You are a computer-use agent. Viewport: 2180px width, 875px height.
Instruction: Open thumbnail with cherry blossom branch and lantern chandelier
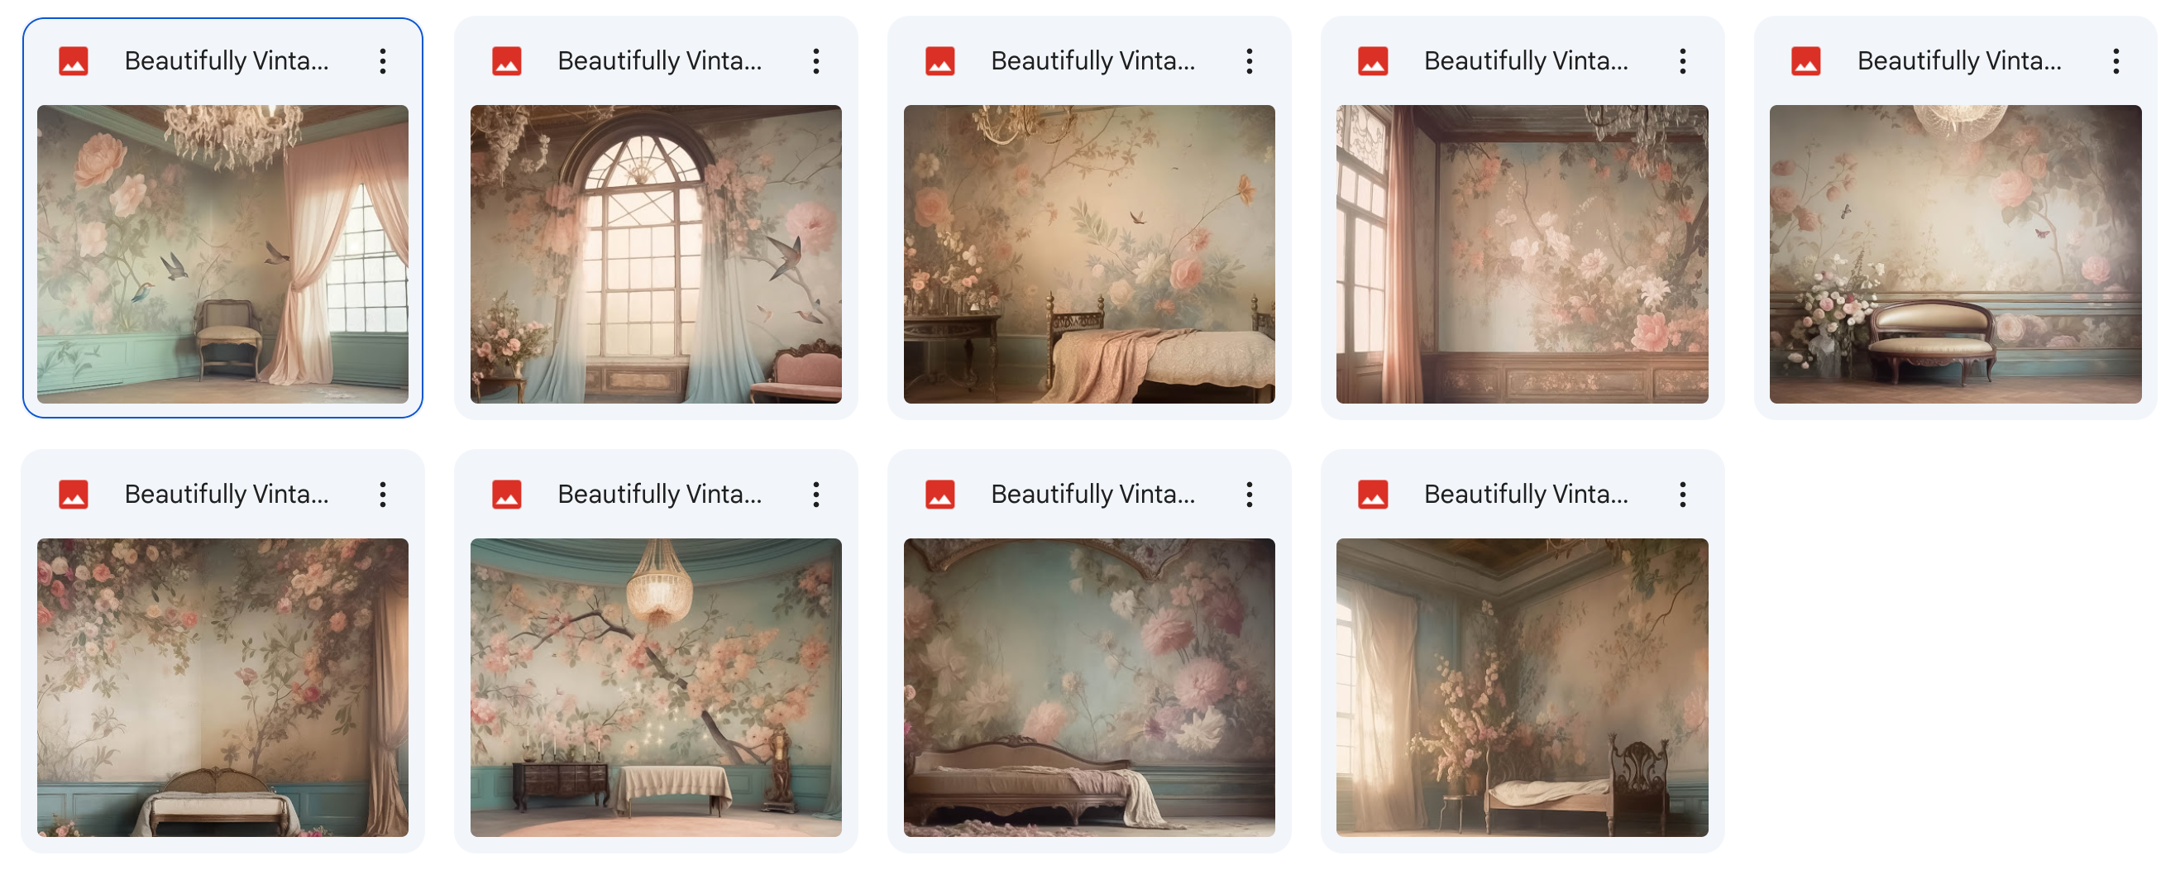tap(656, 687)
